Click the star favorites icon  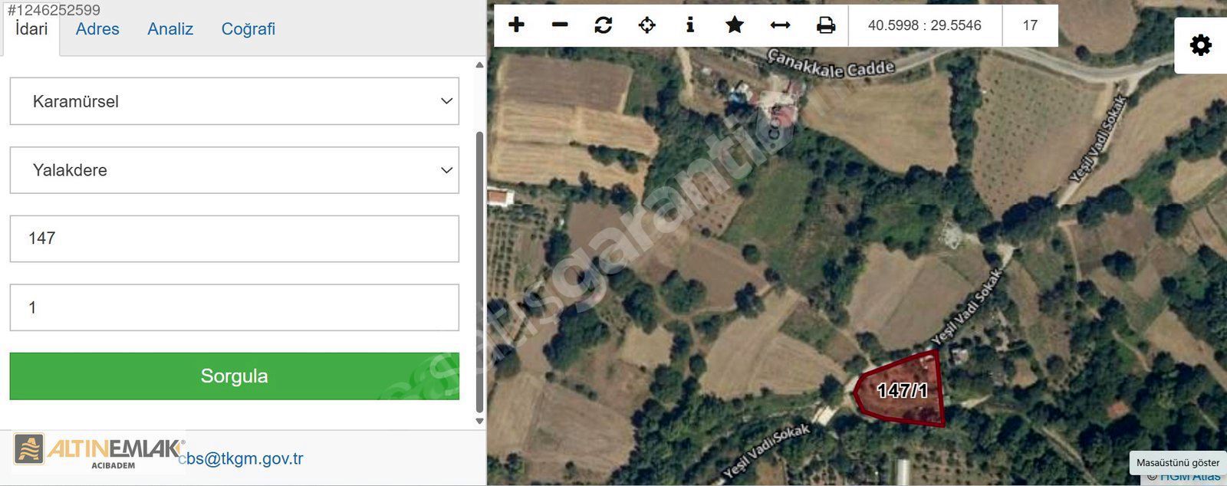[735, 25]
